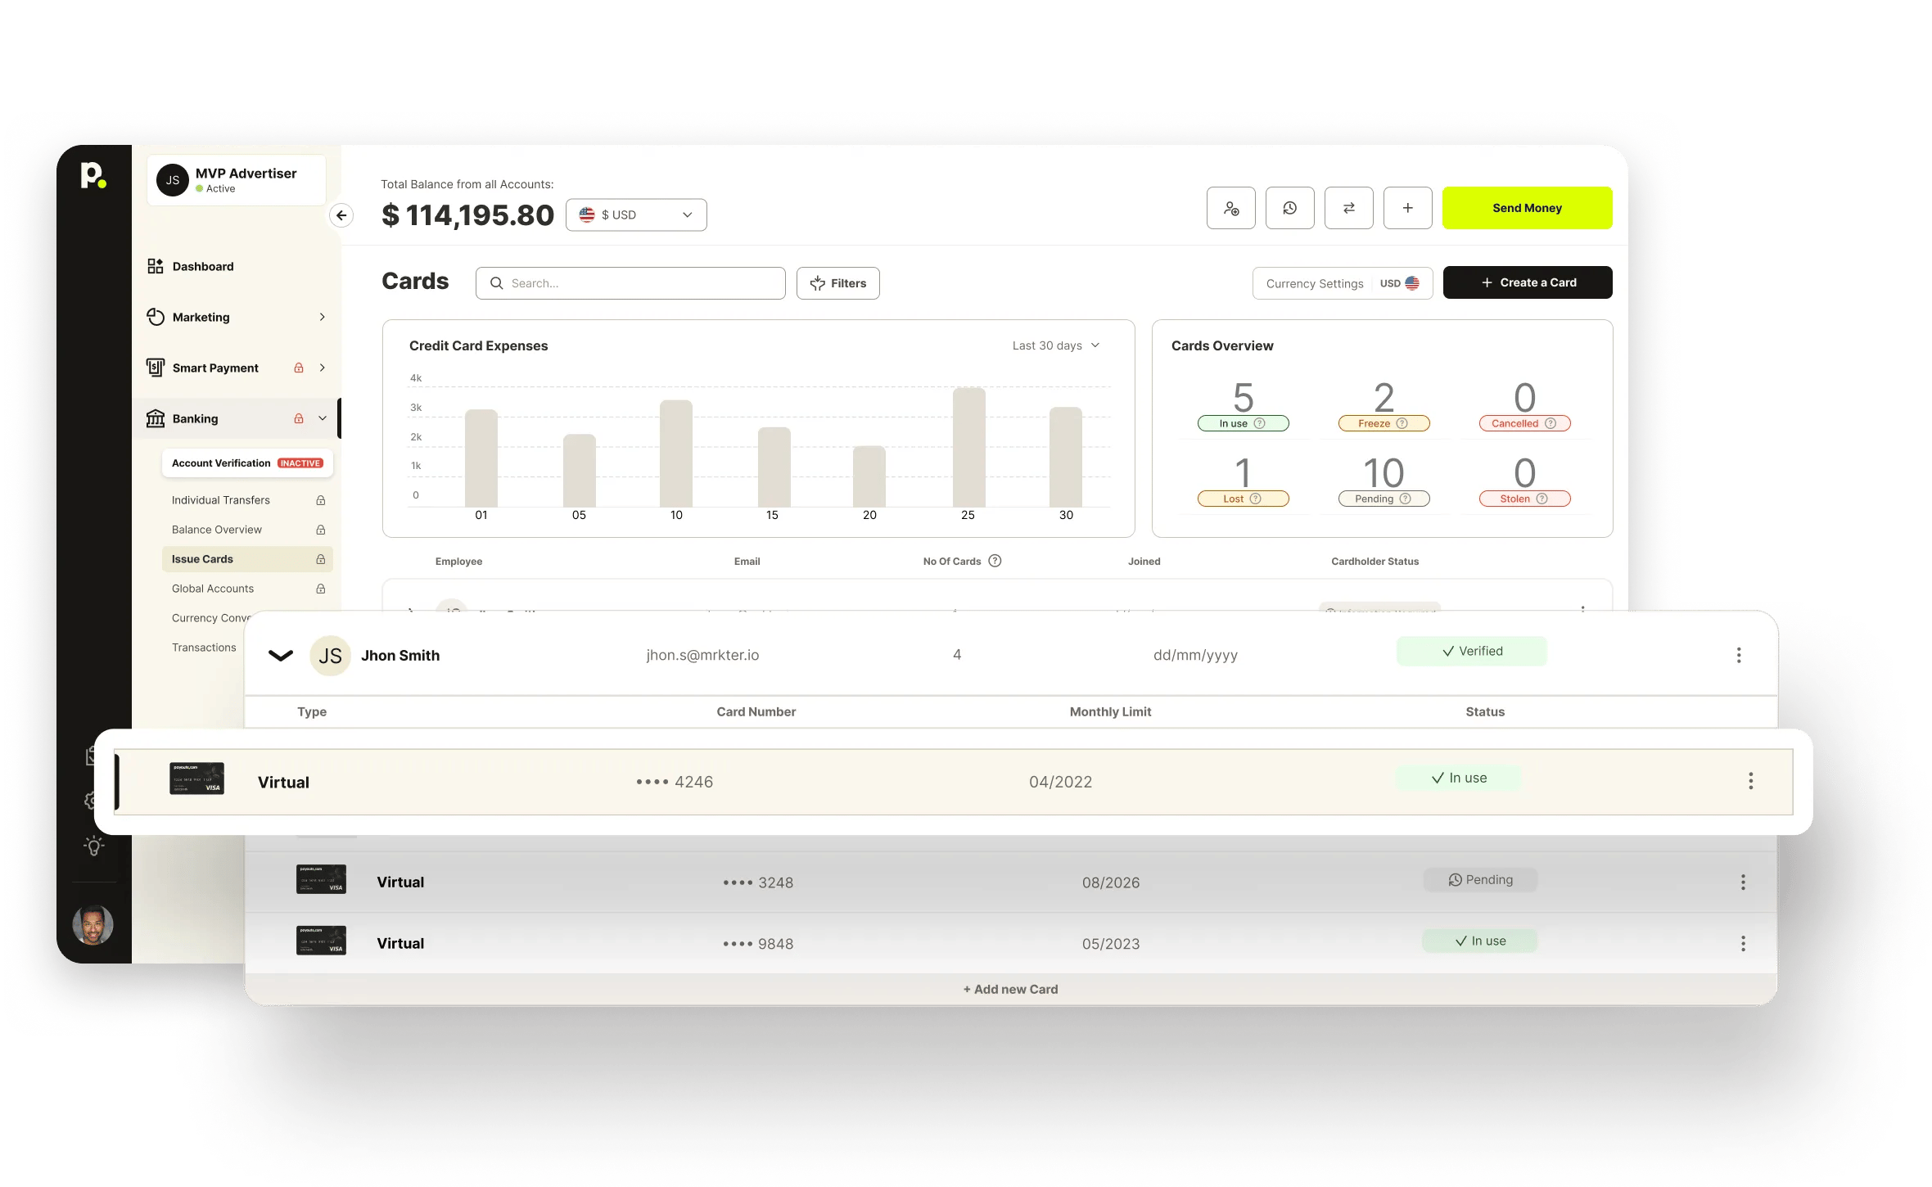Click the plus icon next to Send Money
The width and height of the screenshot is (1932, 1187).
(1407, 208)
